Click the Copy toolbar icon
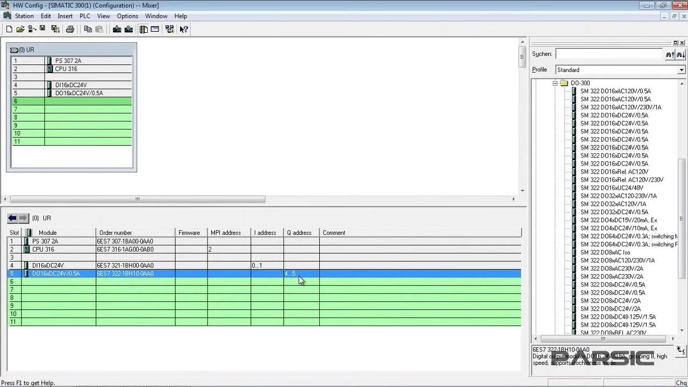688x387 pixels. (88, 29)
